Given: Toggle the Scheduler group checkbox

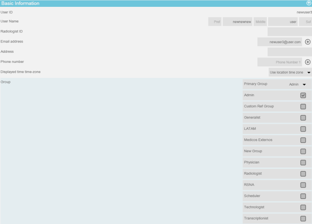Looking at the screenshot, I should (303, 196).
